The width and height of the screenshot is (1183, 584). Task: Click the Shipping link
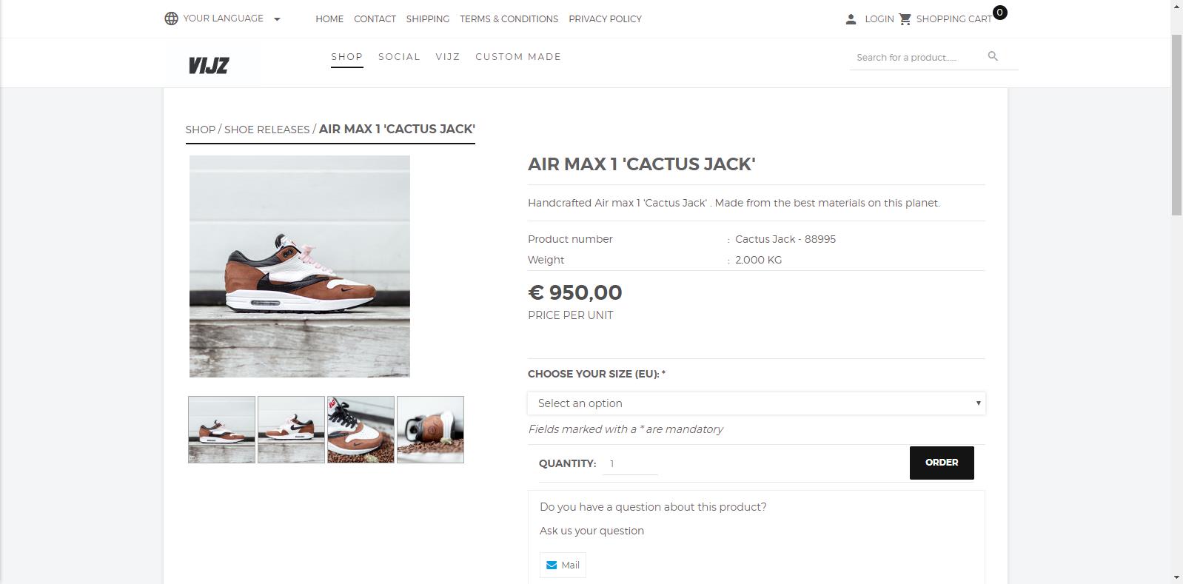click(427, 19)
